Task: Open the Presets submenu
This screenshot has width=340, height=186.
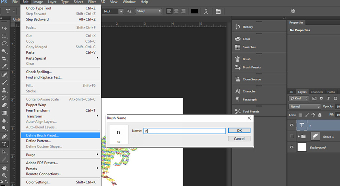Action: tap(61, 168)
